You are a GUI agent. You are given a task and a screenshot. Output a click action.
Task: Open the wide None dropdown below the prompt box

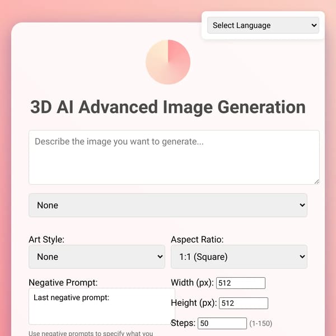[168, 205]
